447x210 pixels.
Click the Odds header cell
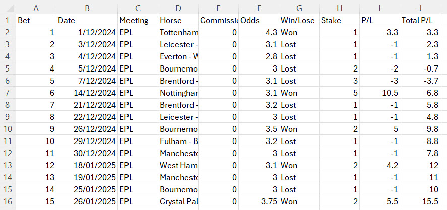(x=259, y=20)
